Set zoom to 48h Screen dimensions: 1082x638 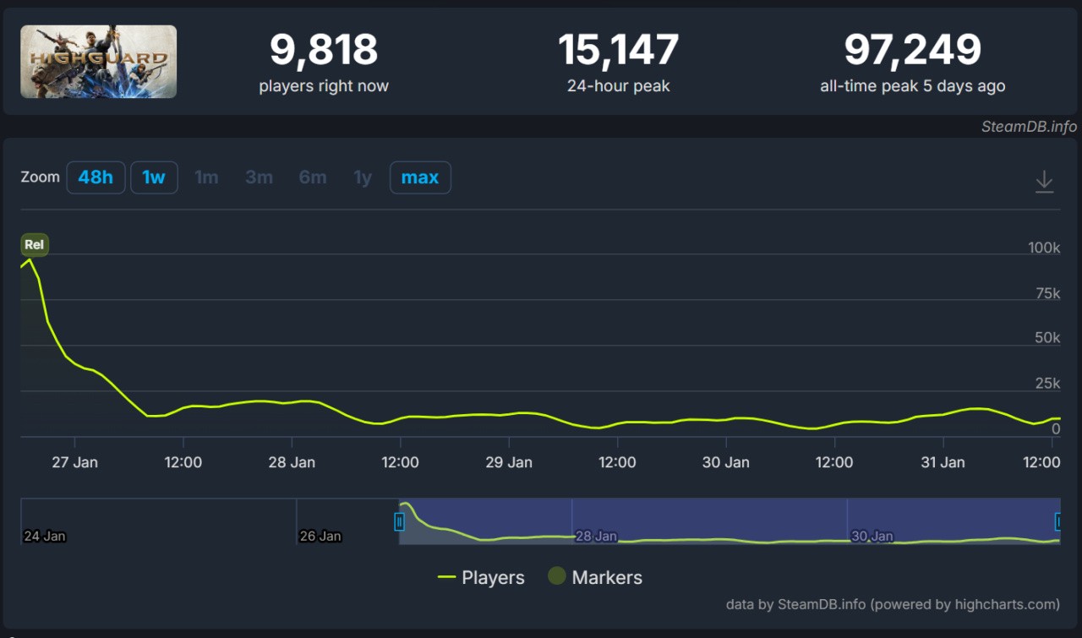coord(96,177)
